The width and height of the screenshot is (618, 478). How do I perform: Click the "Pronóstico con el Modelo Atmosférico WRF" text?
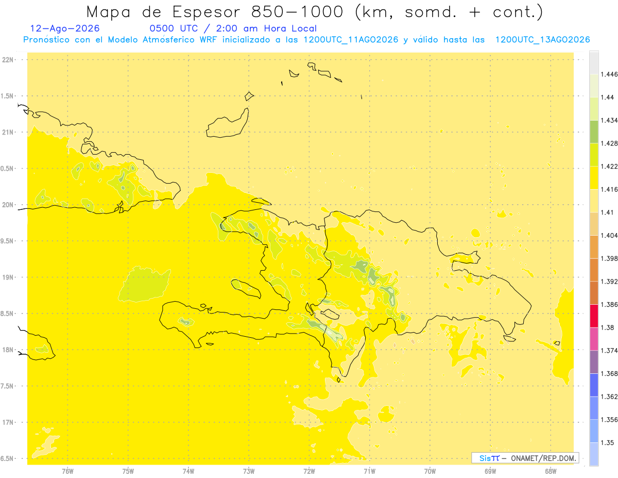point(121,40)
